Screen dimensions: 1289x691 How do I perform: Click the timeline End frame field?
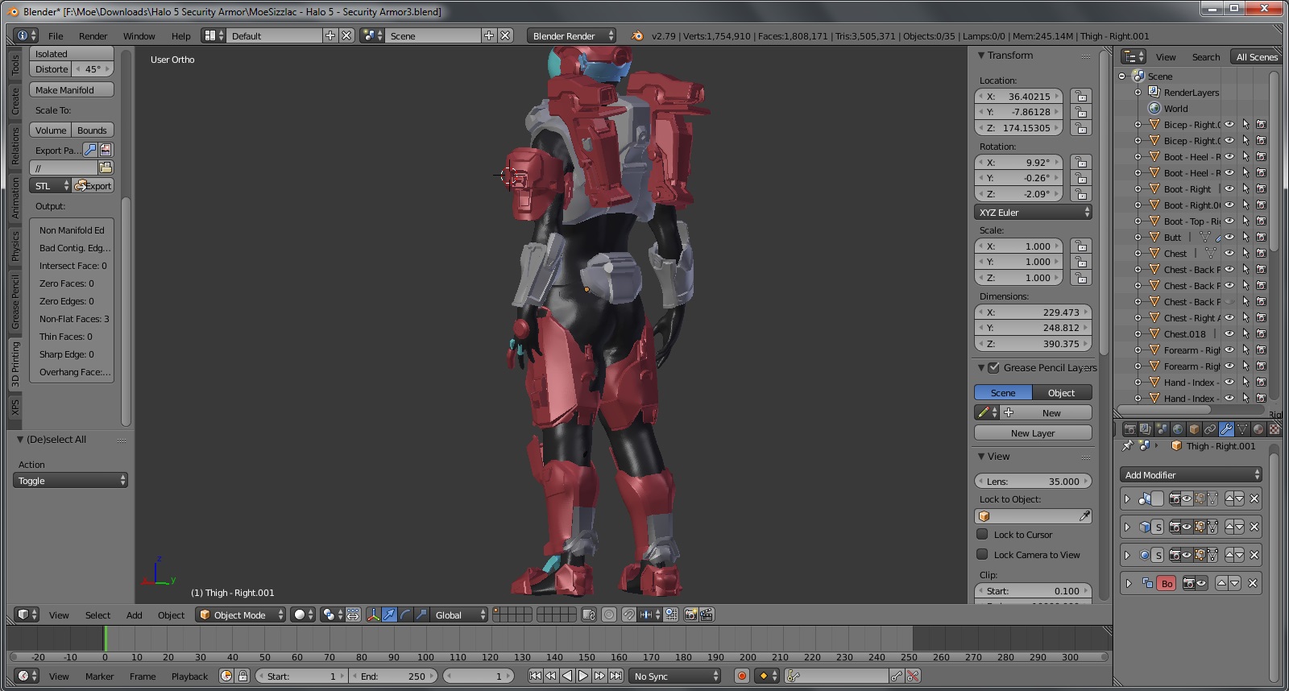coord(393,676)
